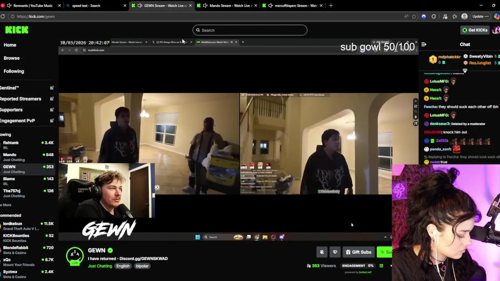The image size is (500, 281).
Task: Click the Get KICKs button
Action: (475, 30)
